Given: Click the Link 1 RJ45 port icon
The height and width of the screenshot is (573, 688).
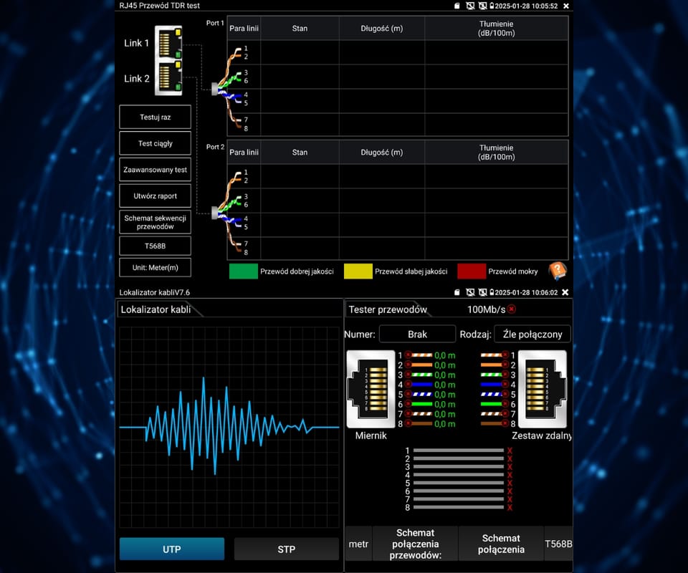Looking at the screenshot, I should pos(168,43).
